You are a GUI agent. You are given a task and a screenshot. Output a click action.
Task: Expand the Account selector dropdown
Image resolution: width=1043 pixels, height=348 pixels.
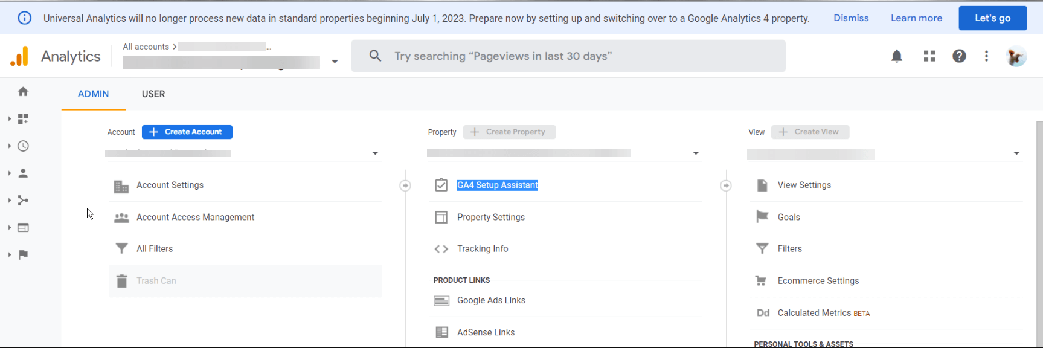pos(243,153)
